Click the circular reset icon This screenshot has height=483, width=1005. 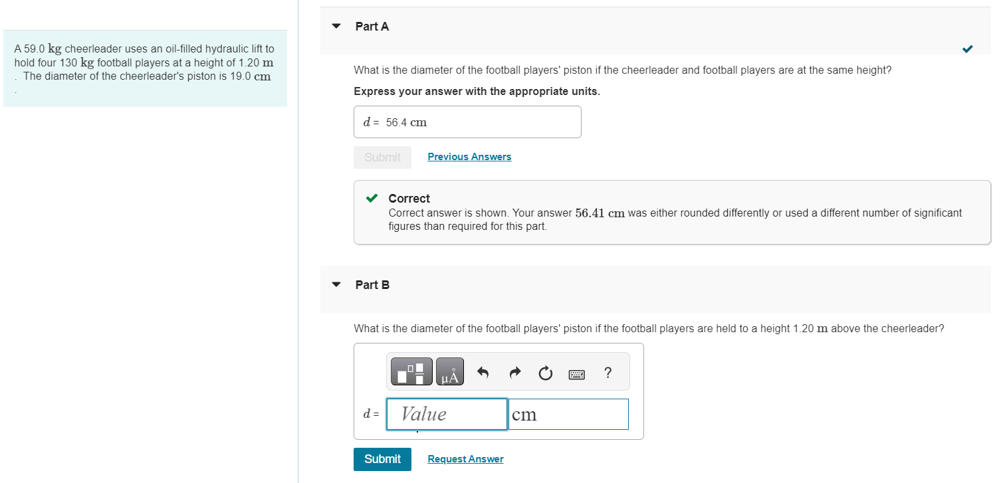(x=545, y=374)
